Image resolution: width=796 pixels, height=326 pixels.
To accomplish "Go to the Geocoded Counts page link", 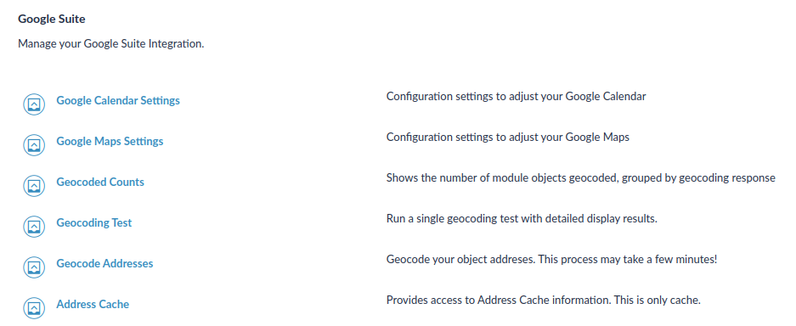I will (x=100, y=182).
